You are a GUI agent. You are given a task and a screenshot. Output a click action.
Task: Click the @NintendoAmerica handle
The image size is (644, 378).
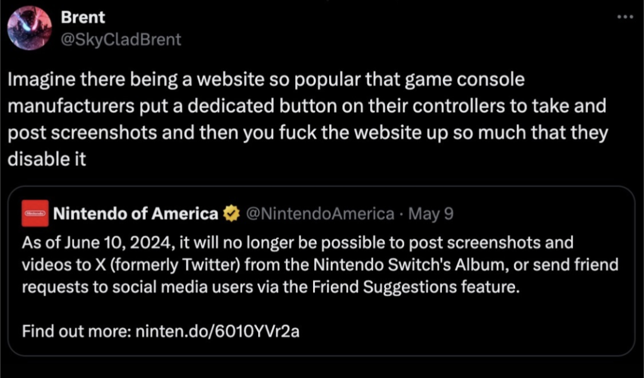point(319,213)
